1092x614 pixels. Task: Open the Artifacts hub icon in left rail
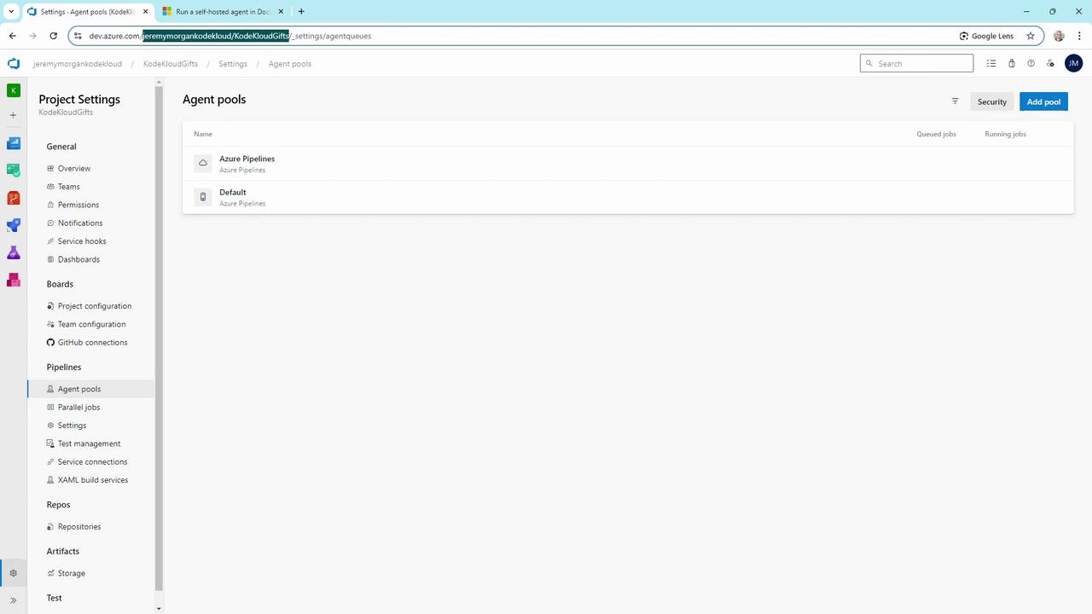click(x=13, y=280)
